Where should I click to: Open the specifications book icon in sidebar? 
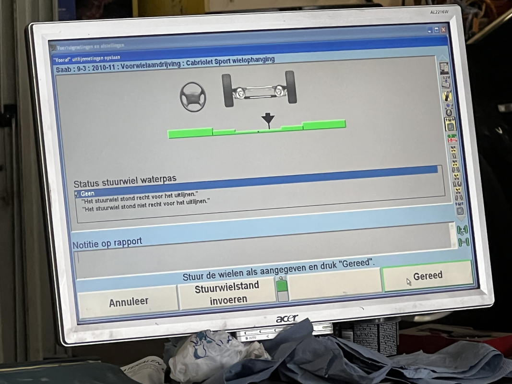pos(446,82)
